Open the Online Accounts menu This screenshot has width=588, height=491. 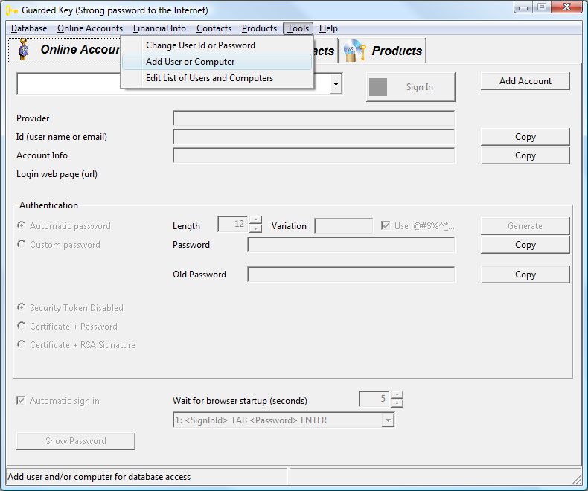(x=90, y=28)
